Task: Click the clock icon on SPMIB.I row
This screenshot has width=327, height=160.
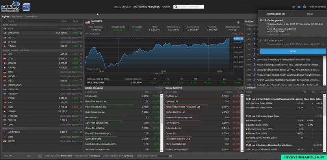Action: 81,111
